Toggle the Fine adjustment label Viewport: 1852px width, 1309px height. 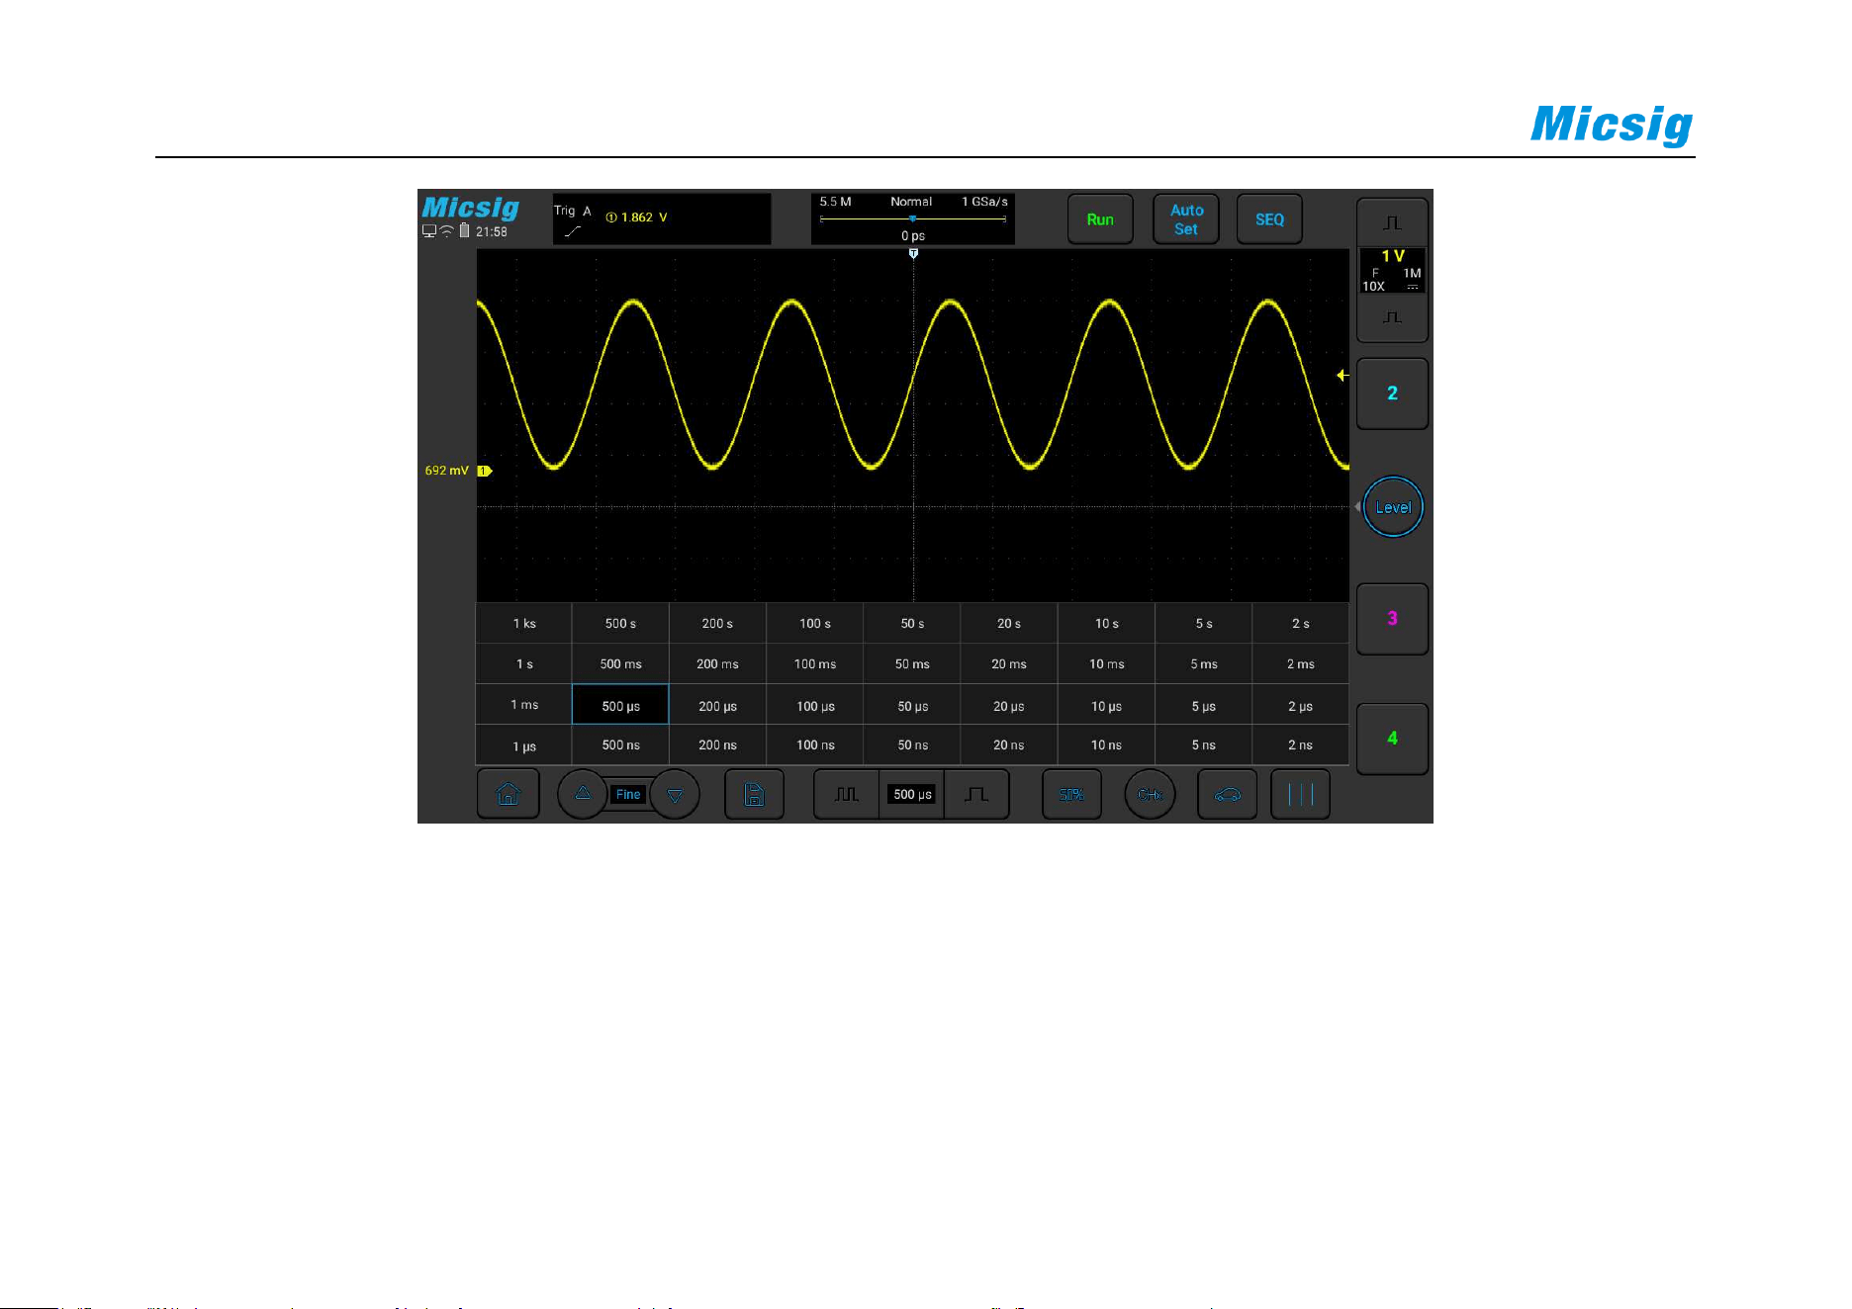click(628, 795)
